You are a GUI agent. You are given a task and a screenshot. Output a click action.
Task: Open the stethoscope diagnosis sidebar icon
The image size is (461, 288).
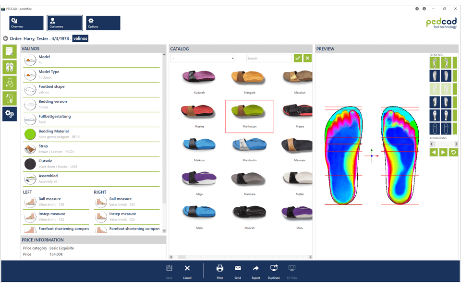[10, 83]
